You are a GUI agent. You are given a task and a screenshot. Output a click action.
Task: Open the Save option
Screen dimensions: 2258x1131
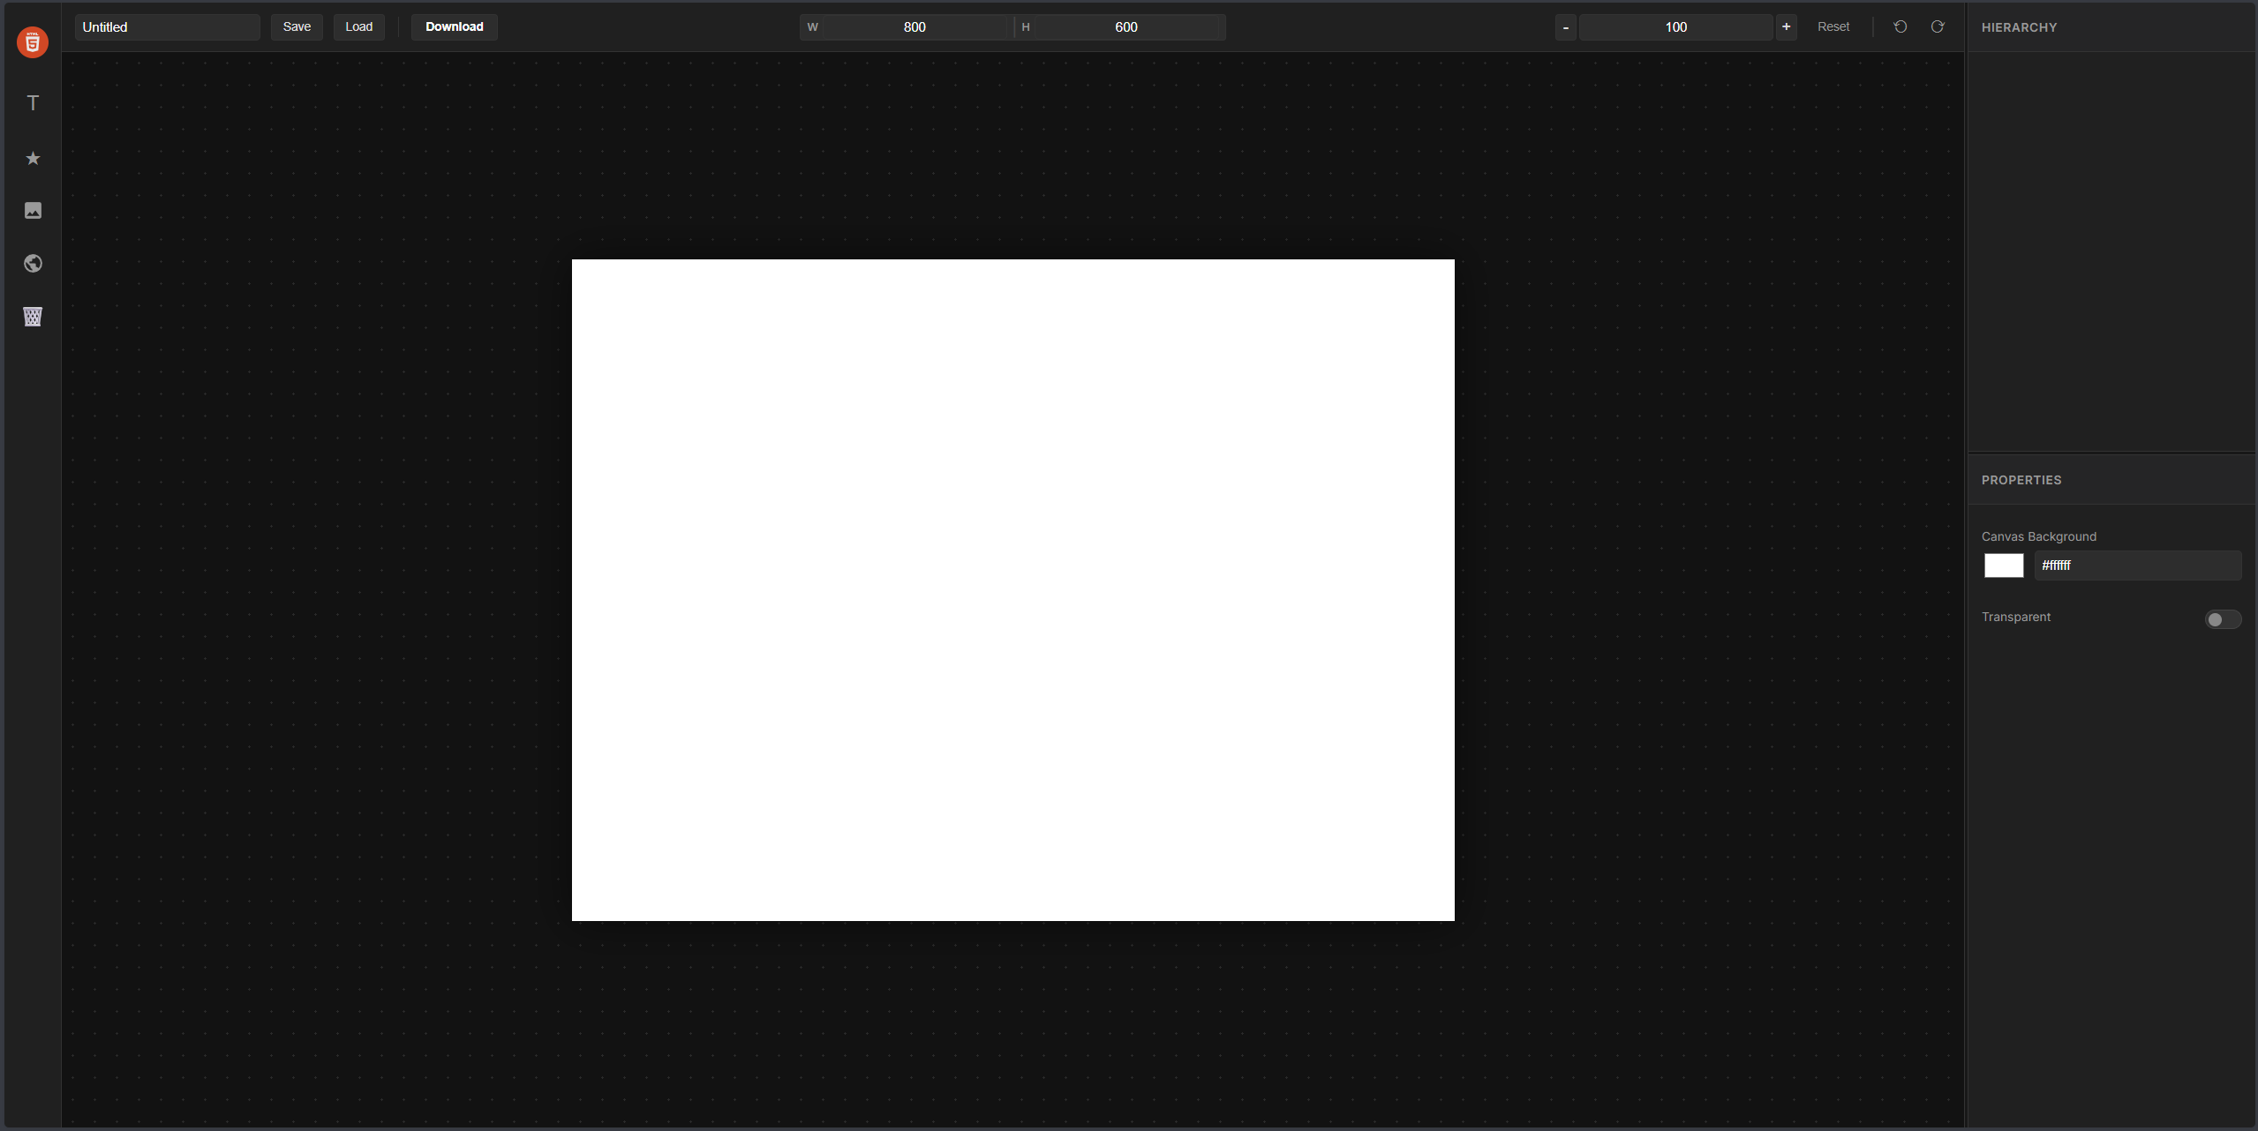click(297, 26)
